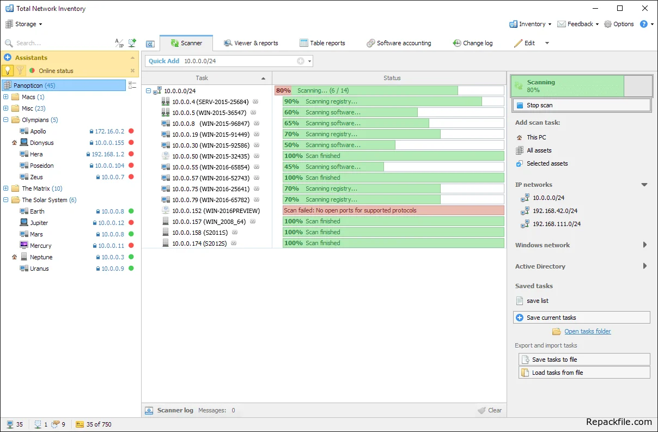Expand the Macs folder
The height and width of the screenshot is (432, 658).
[x=6, y=97]
